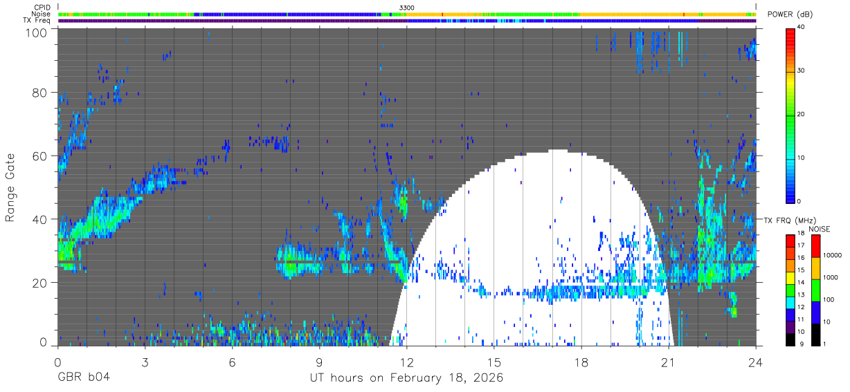Click the 10000 label on NOISE scale
Screen dimensions: 850x392
pos(833,255)
